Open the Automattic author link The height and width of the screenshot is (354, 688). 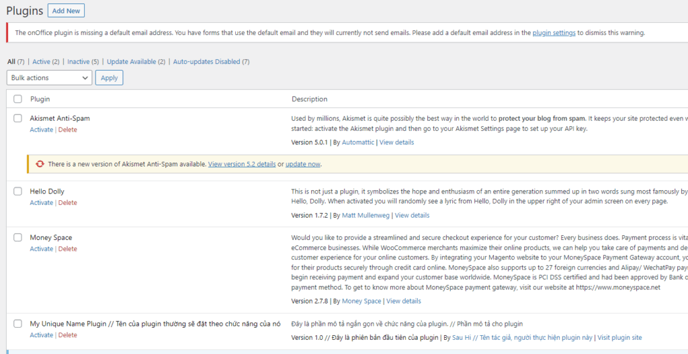358,142
